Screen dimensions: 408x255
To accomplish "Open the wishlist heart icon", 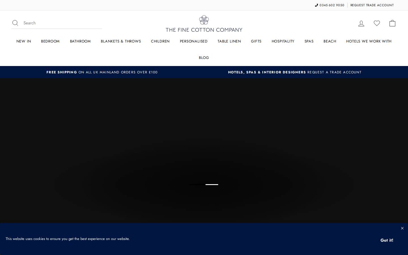I will [377, 23].
